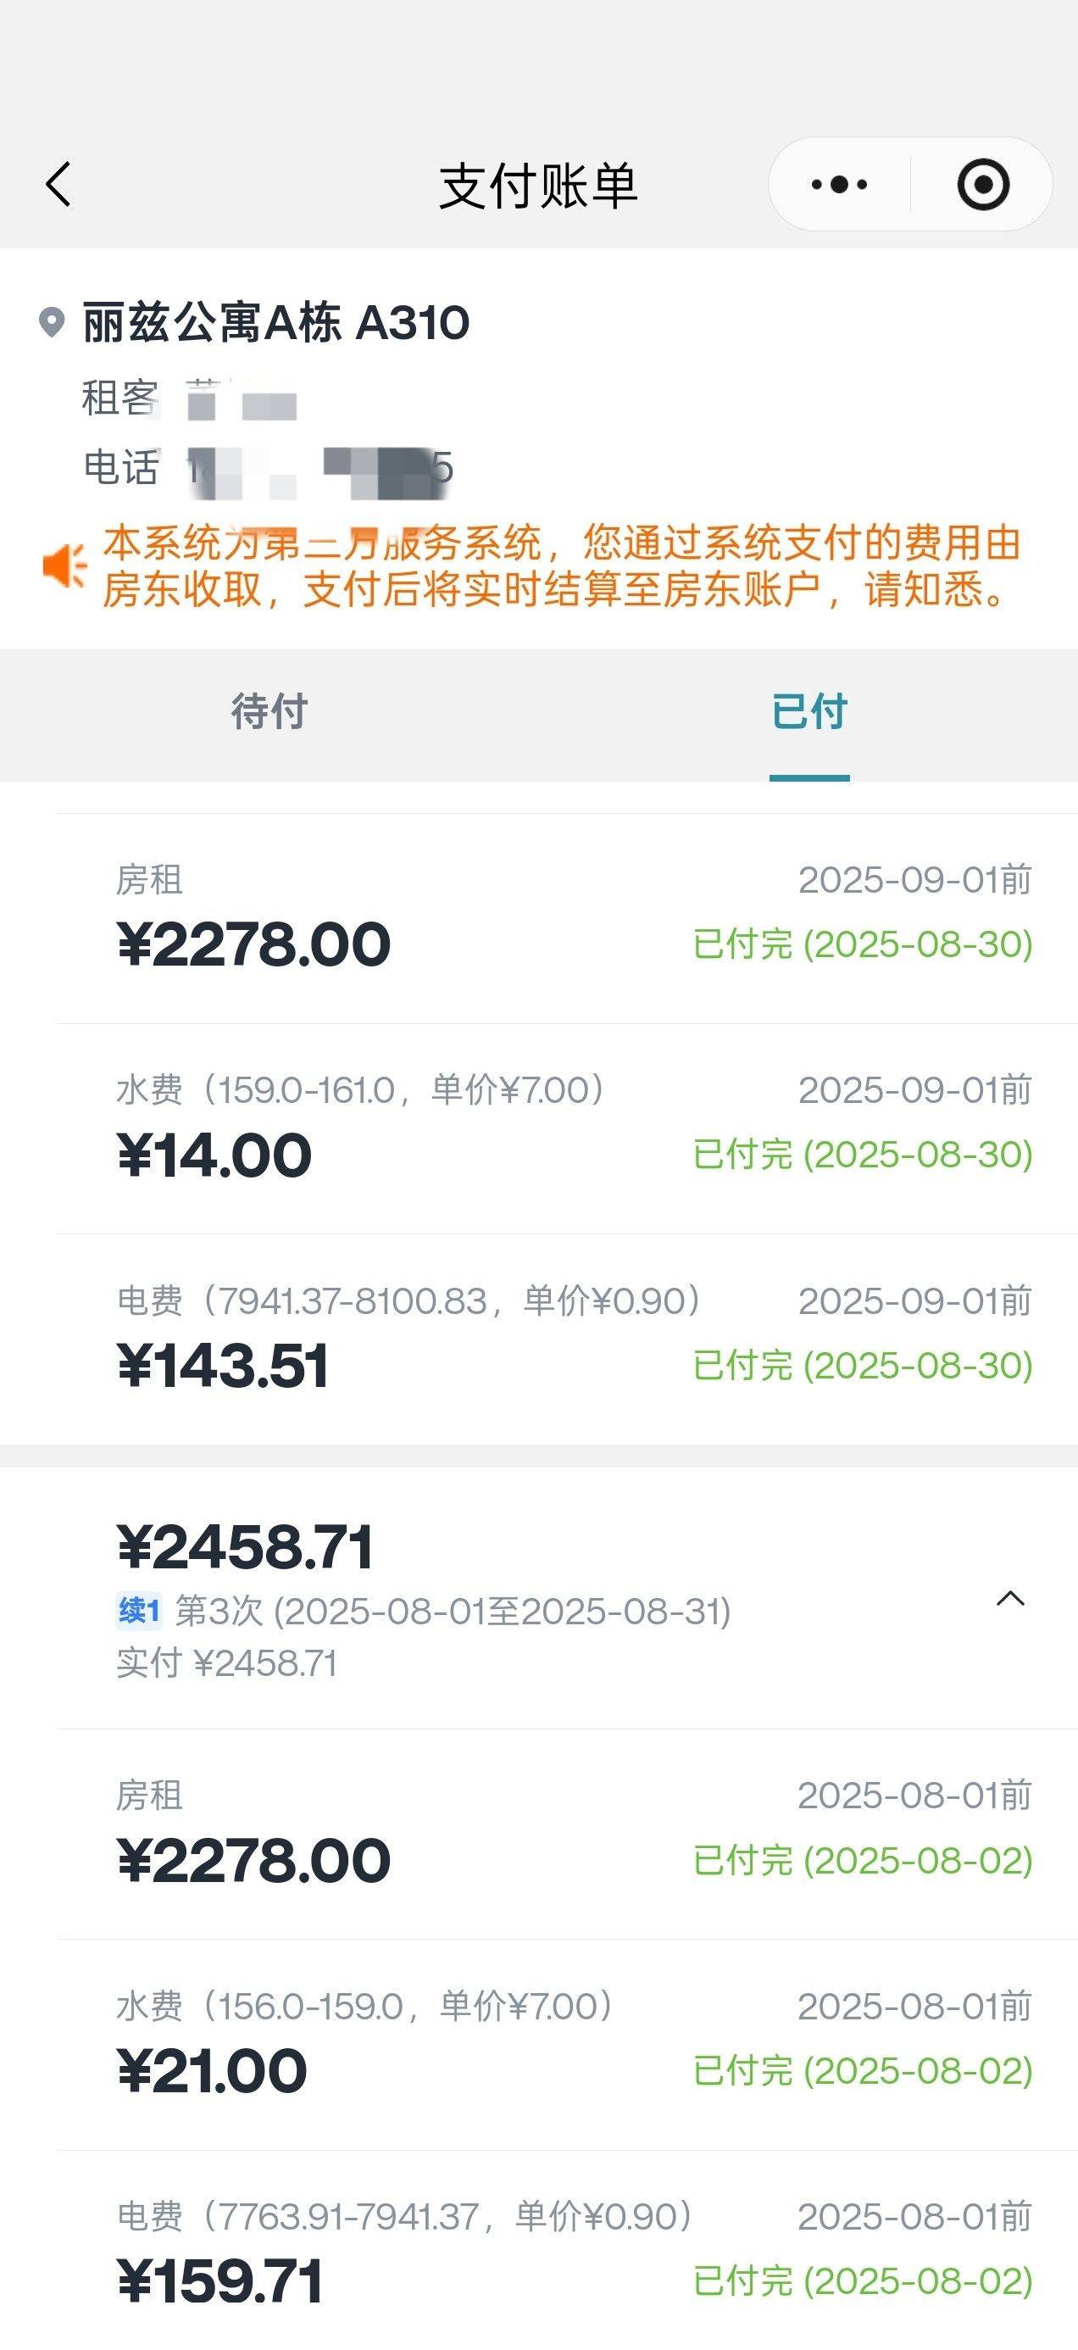The height and width of the screenshot is (2350, 1078).
Task: Tap the 丽兹公寓A栋 A310 address title
Action: (275, 322)
